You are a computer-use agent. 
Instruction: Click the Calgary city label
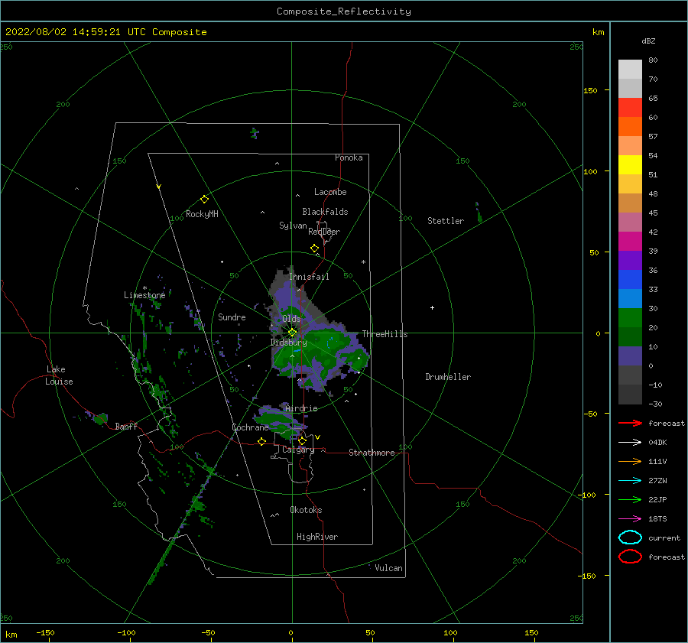[298, 450]
